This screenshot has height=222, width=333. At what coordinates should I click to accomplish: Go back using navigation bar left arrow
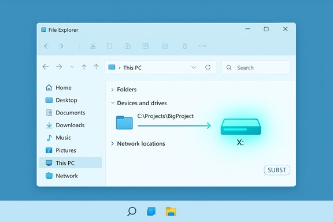46,67
